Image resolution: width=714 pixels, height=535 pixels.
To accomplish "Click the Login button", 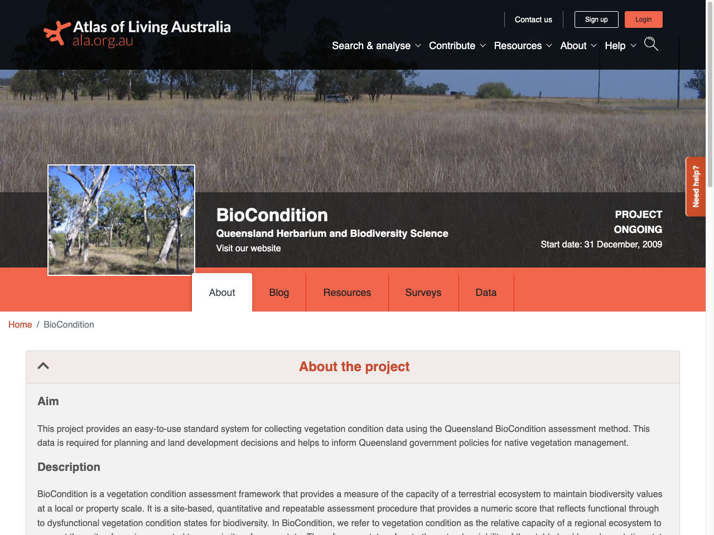I will tap(643, 19).
